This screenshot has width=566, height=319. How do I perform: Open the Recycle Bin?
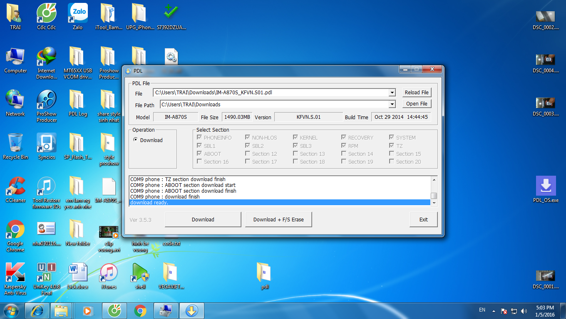point(15,146)
